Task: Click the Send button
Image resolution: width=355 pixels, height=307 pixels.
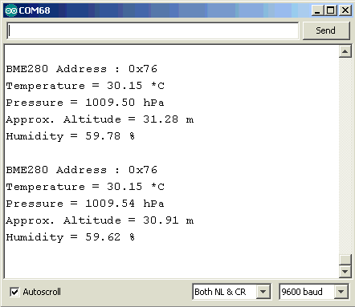Action: coord(326,30)
